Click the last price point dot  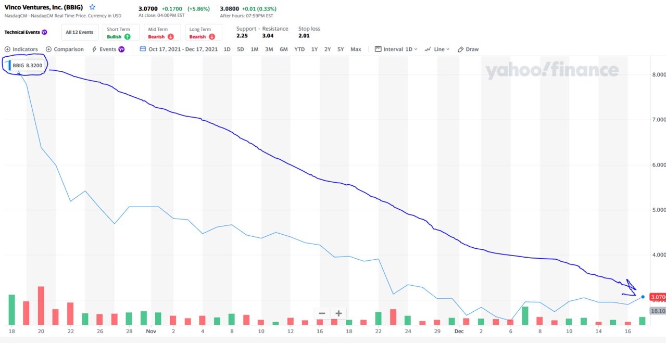(x=643, y=297)
